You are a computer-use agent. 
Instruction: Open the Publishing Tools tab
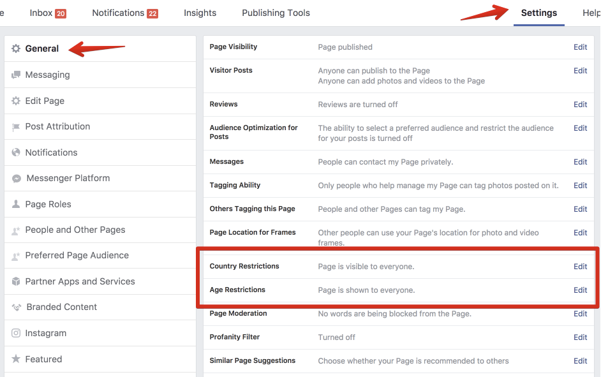point(276,13)
